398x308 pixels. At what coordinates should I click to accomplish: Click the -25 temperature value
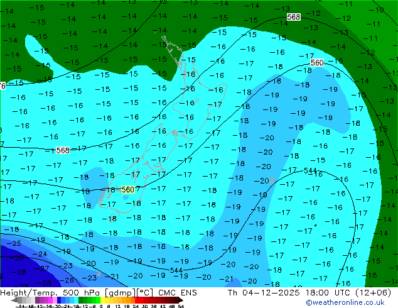coord(14,243)
